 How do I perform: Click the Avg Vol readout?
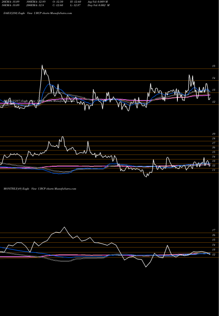98,2
